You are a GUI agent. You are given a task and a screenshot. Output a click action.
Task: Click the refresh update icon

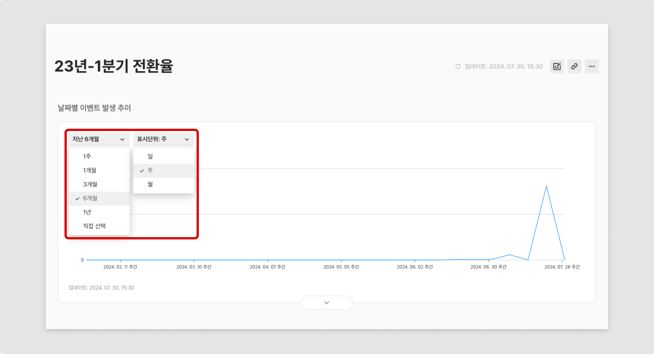[x=458, y=67]
